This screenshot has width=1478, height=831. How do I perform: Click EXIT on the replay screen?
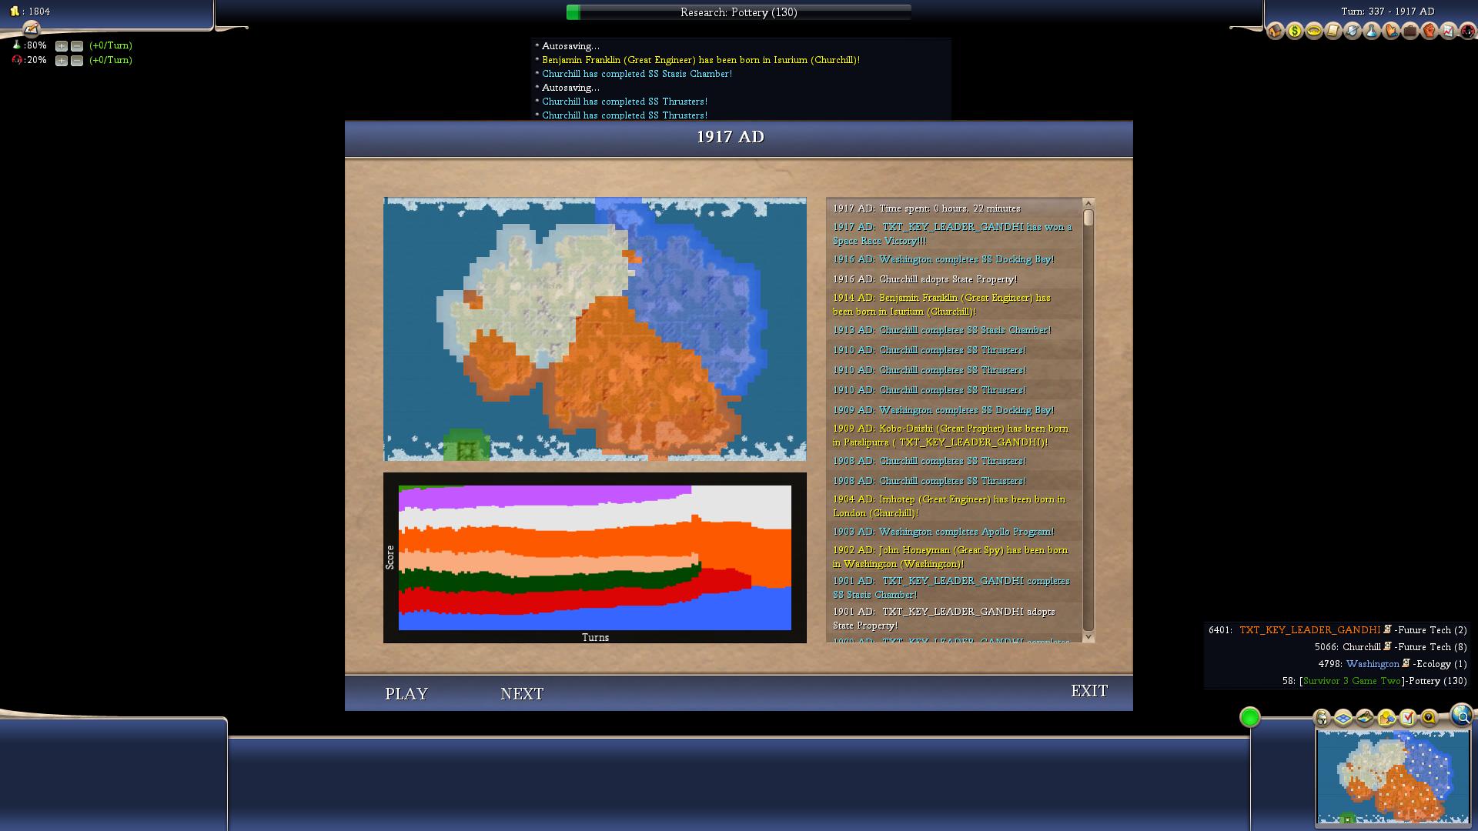click(1088, 691)
